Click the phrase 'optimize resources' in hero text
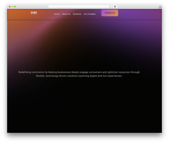Screen dimensions: 169x143 click(119, 72)
